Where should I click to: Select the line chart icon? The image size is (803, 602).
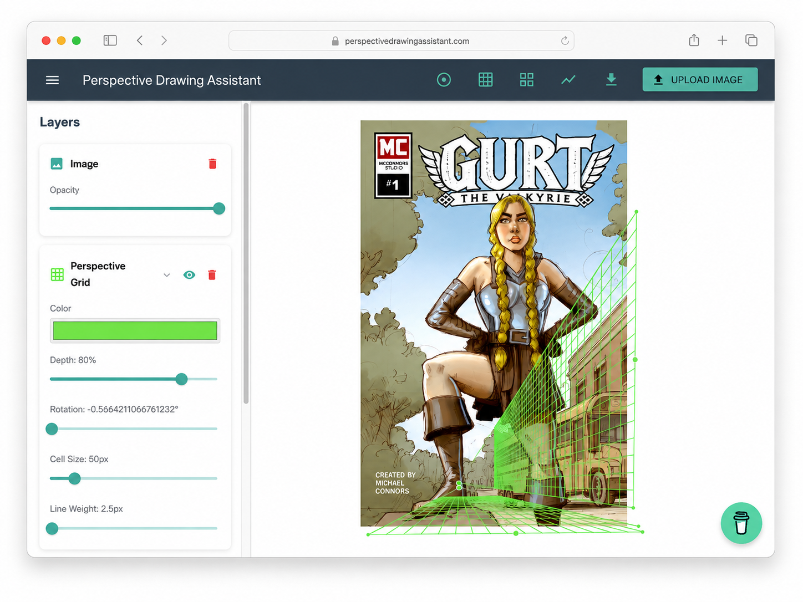pyautogui.click(x=568, y=80)
